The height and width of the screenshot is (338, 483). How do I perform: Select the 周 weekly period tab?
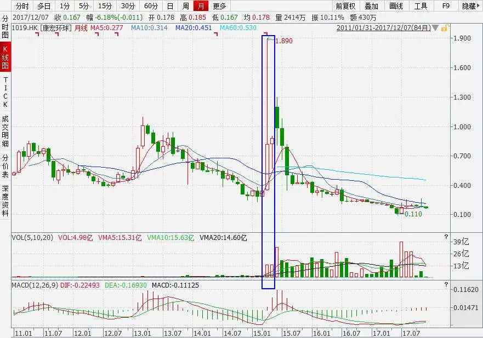(x=186, y=6)
